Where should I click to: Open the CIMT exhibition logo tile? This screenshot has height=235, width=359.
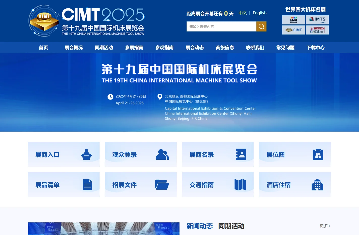coord(294,30)
